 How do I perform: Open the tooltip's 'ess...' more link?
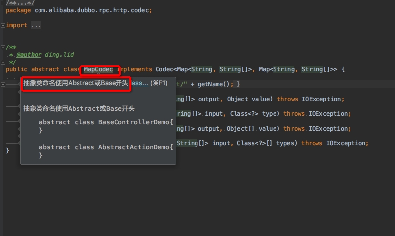point(140,83)
